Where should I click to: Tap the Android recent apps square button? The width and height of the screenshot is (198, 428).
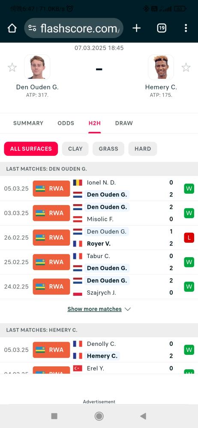[54, 416]
